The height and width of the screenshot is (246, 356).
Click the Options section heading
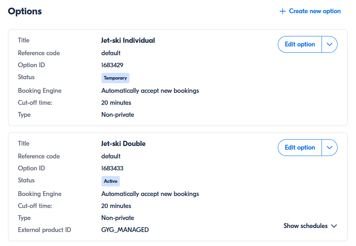(x=25, y=11)
